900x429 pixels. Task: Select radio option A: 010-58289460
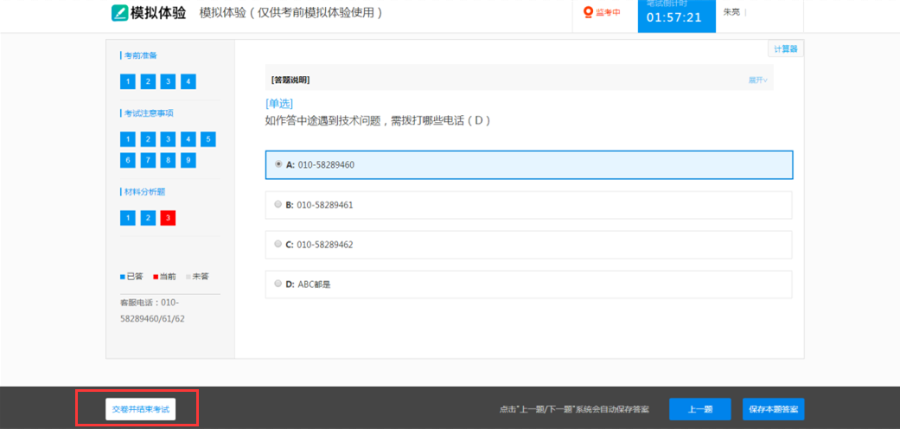(278, 164)
